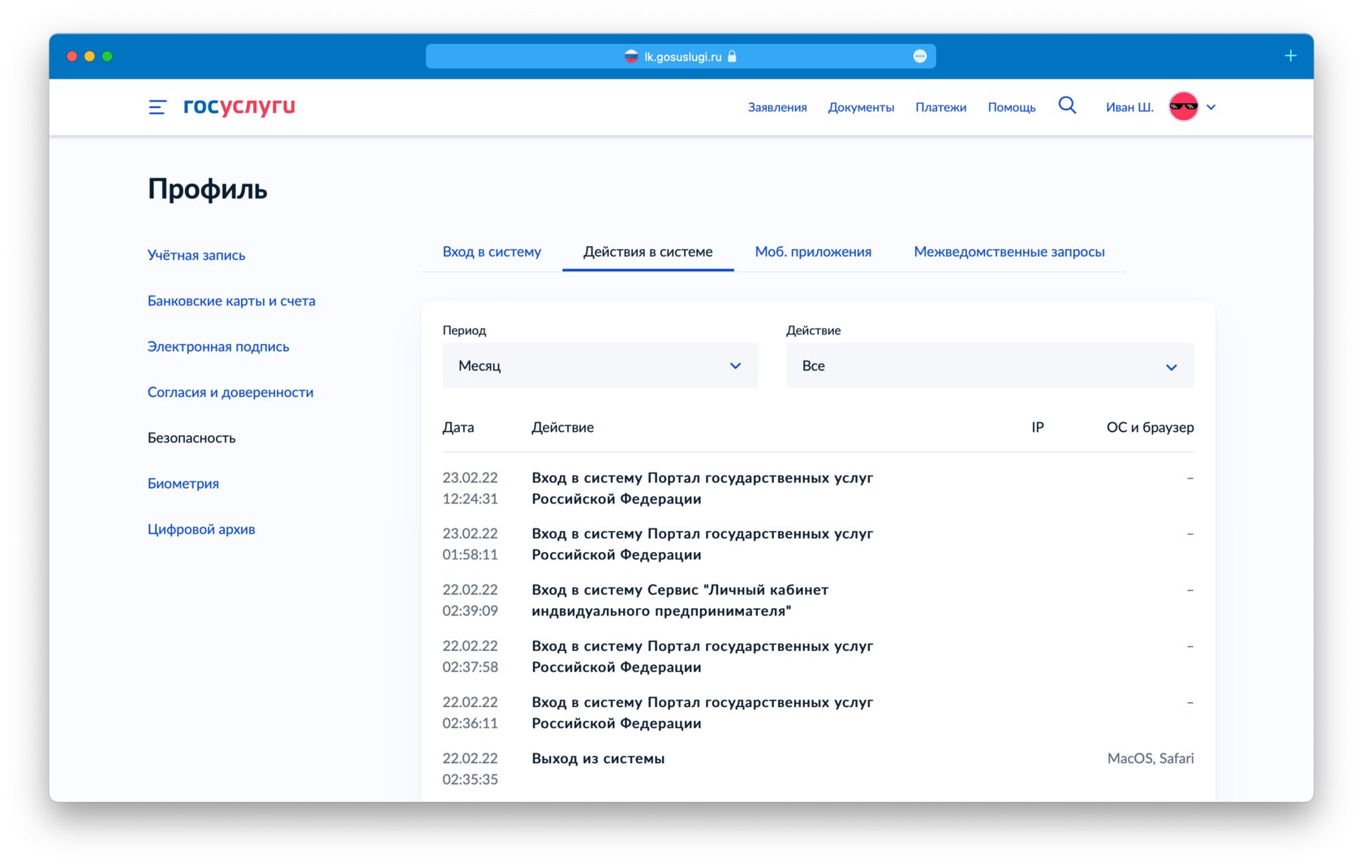Switch to Моб. приложения tab
The height and width of the screenshot is (867, 1363).
pos(813,252)
